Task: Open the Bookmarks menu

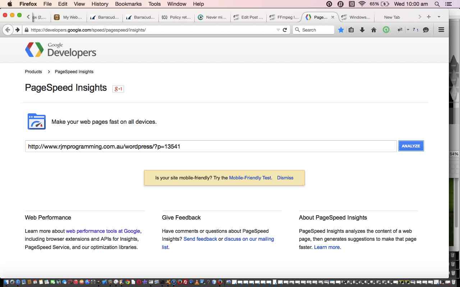Action: coord(129,4)
